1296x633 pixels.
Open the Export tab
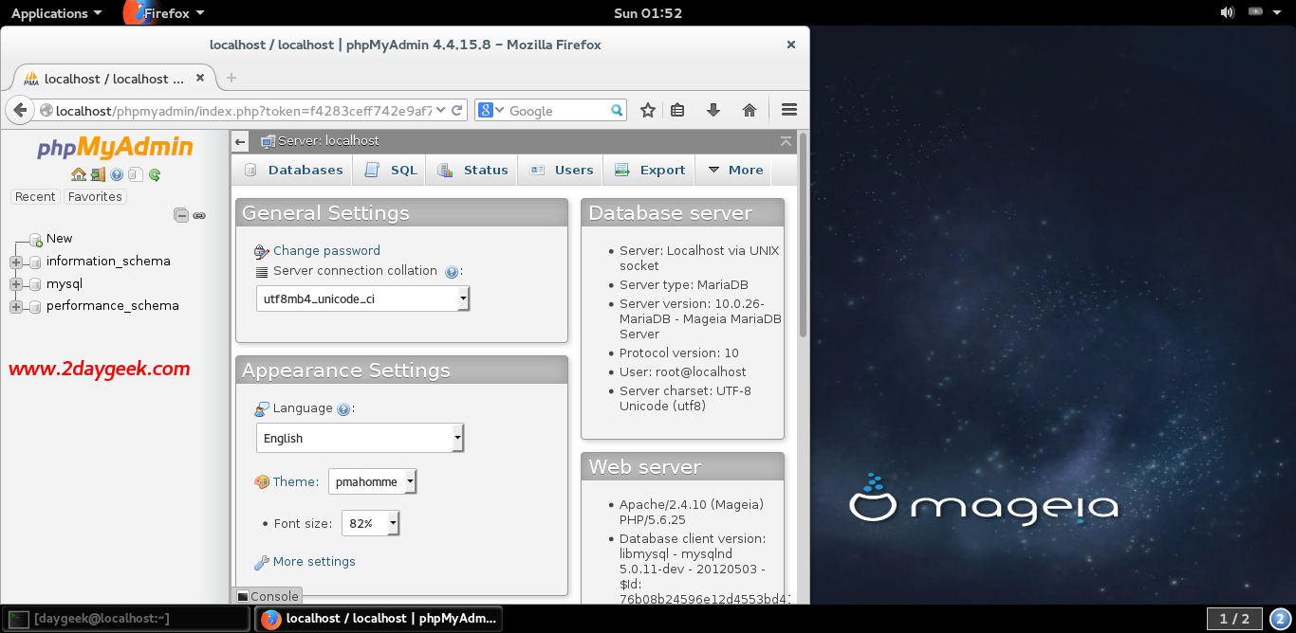click(x=650, y=170)
